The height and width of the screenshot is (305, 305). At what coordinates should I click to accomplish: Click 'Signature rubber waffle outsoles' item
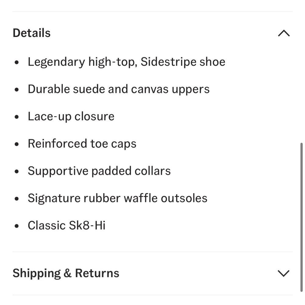coord(117,198)
